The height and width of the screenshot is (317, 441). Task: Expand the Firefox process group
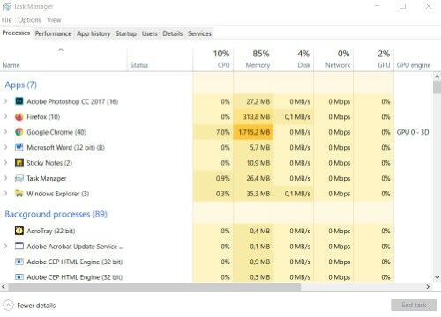(5, 117)
